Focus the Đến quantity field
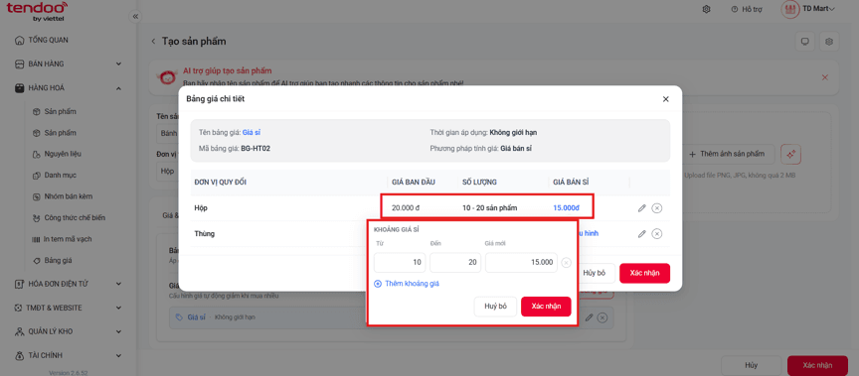The width and height of the screenshot is (859, 376). pyautogui.click(x=455, y=262)
